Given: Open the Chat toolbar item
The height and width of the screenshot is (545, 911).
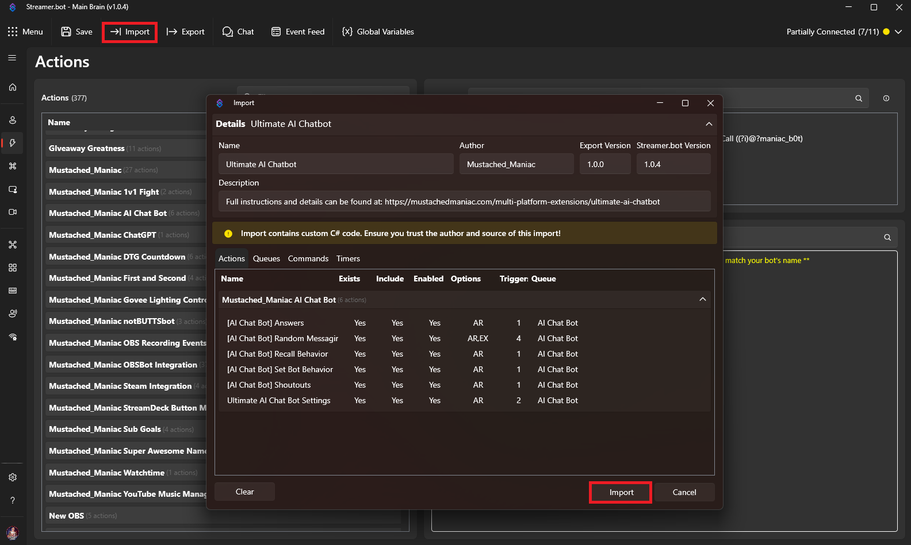Looking at the screenshot, I should (x=238, y=32).
